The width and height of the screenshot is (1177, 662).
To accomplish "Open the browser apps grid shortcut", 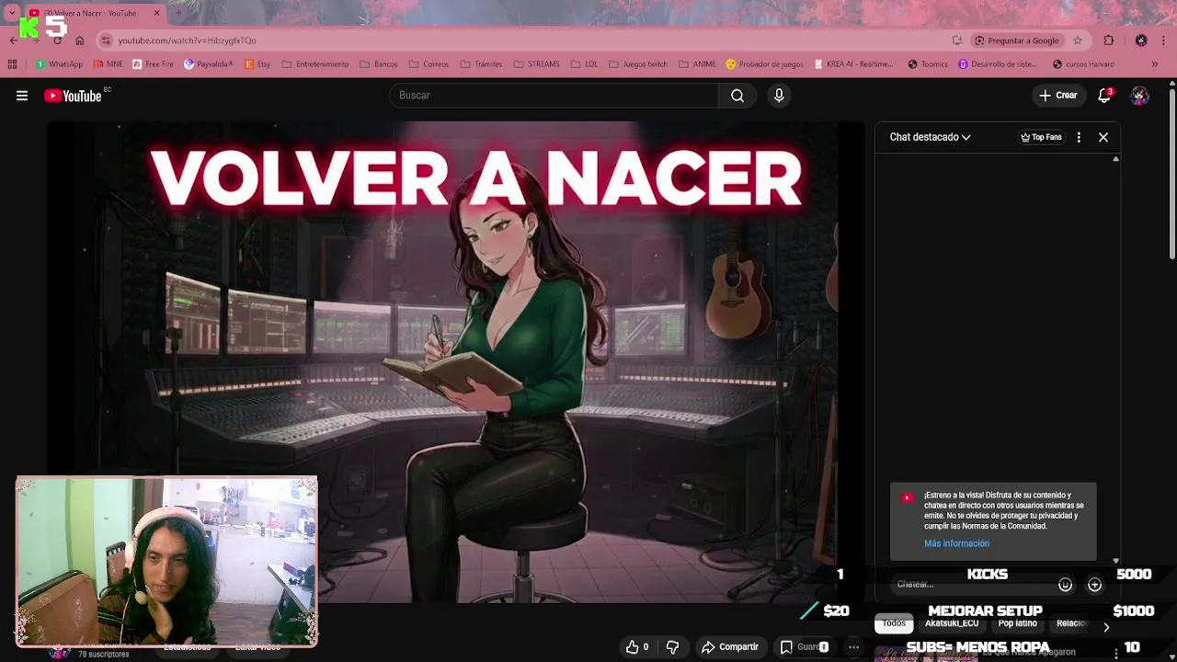I will [12, 64].
